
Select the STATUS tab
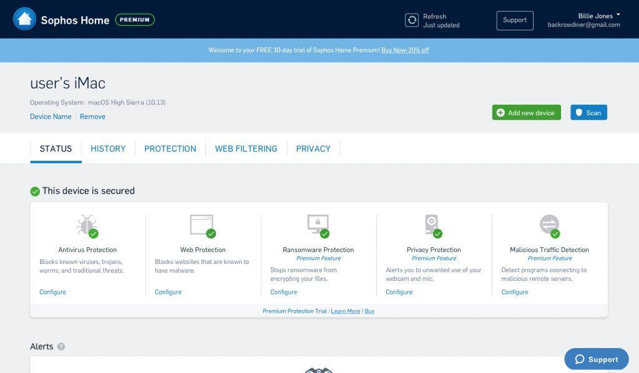coord(56,149)
